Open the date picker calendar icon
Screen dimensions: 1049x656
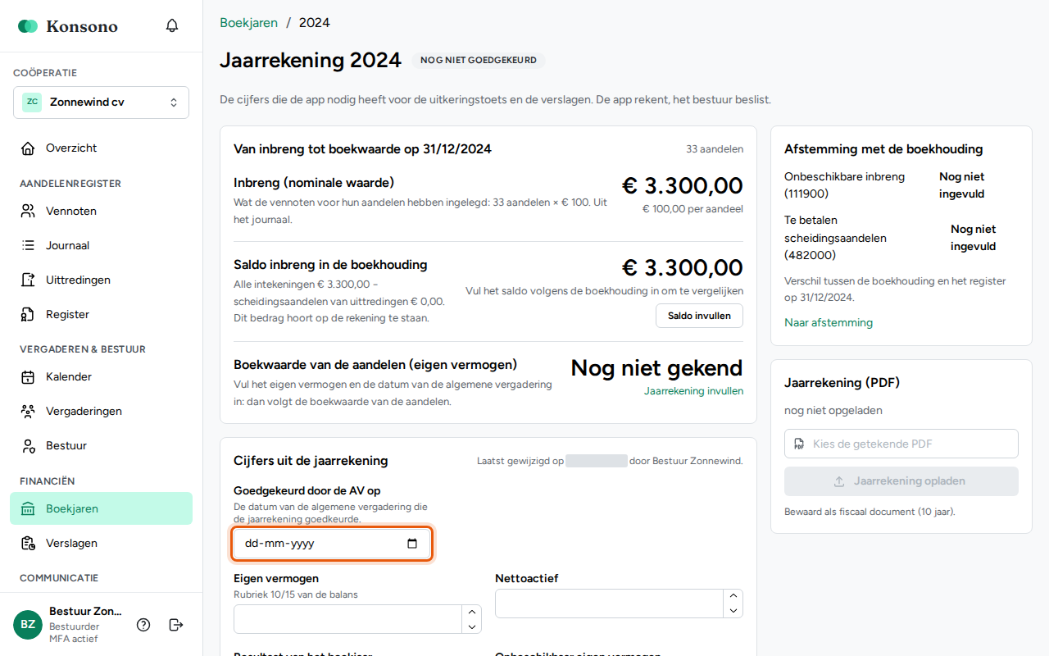pyautogui.click(x=412, y=544)
